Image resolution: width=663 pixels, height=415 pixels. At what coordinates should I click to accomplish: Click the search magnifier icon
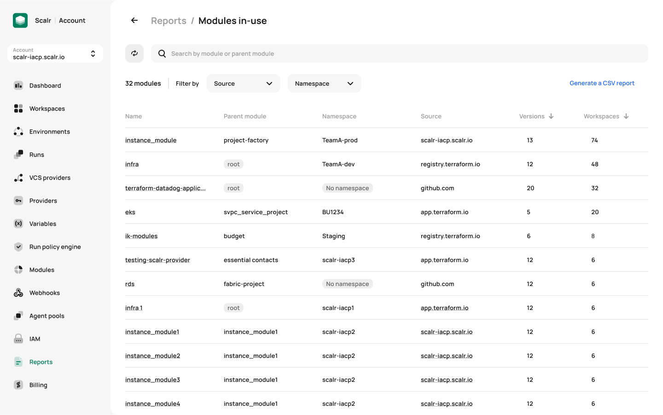point(162,53)
